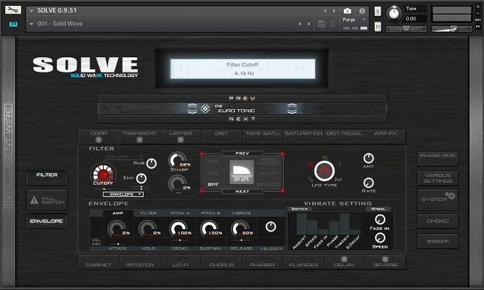Click the envelope DECAY knob

point(178,229)
